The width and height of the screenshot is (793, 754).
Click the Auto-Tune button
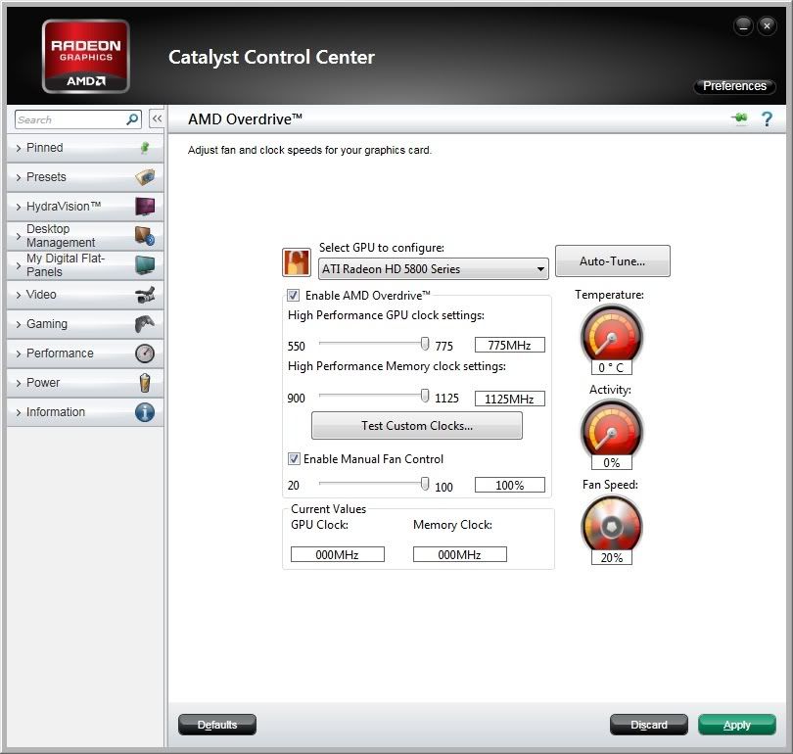(x=612, y=261)
